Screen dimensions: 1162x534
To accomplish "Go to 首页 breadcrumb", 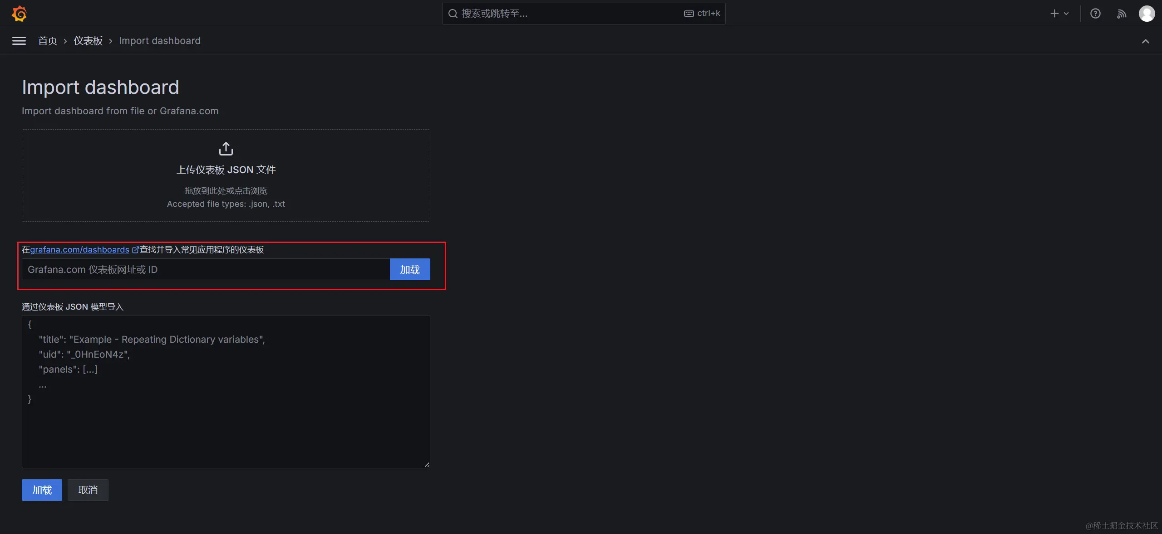I will 48,41.
